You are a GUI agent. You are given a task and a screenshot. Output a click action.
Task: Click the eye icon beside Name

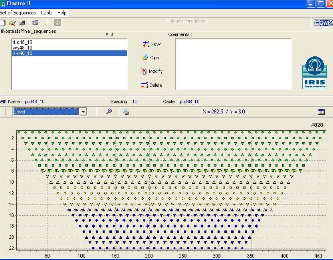pyautogui.click(x=3, y=101)
